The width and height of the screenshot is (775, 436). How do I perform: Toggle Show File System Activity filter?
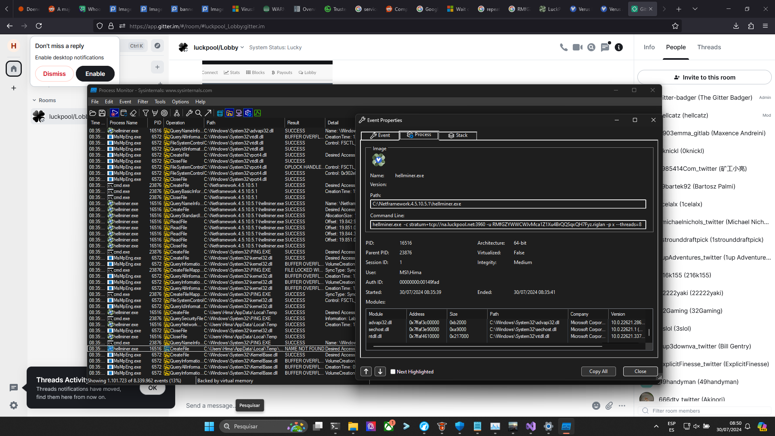coord(229,113)
